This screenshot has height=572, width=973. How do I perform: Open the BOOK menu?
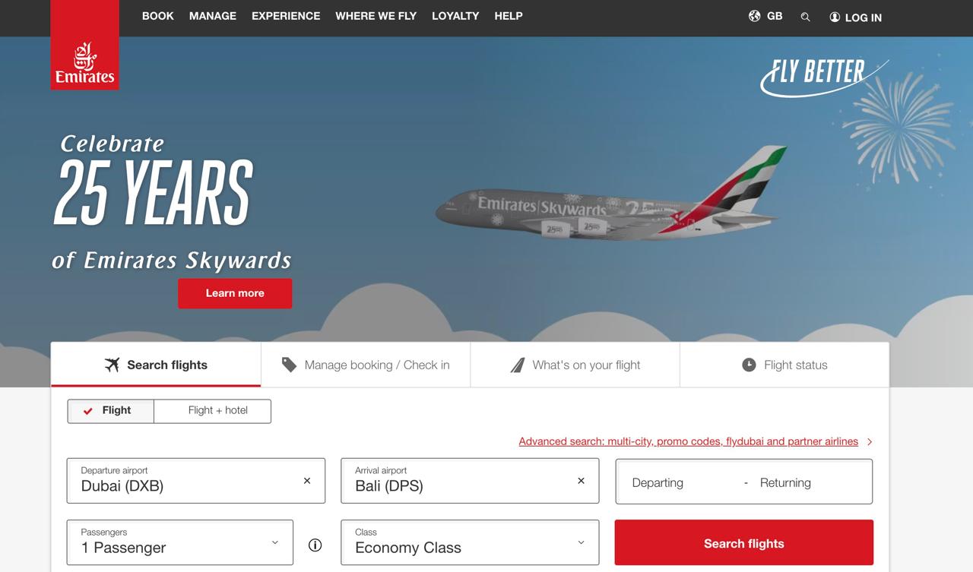click(158, 16)
